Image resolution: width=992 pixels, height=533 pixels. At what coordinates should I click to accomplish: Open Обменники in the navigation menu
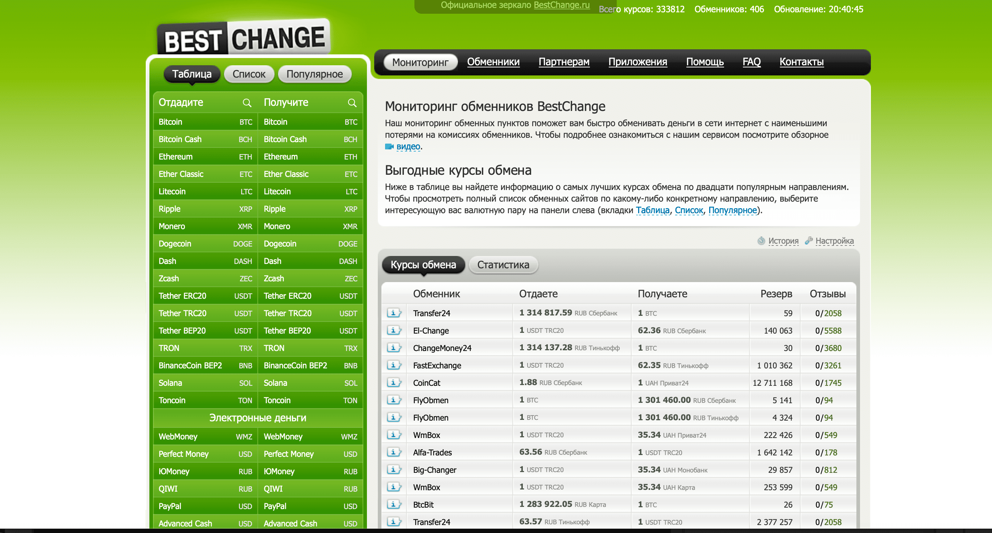click(493, 62)
